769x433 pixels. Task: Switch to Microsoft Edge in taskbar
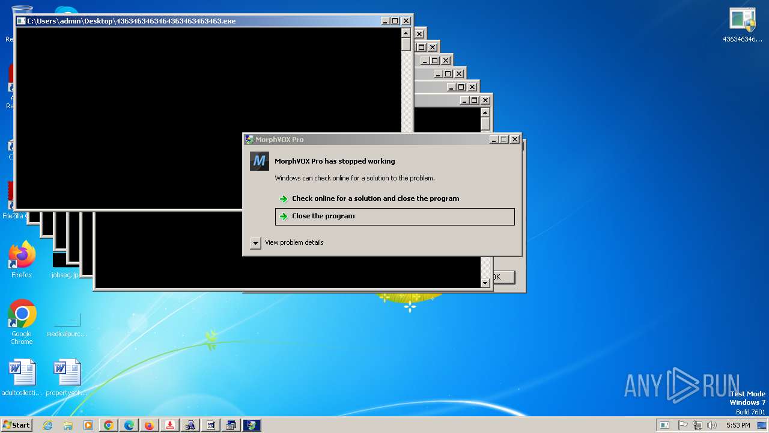pyautogui.click(x=129, y=425)
